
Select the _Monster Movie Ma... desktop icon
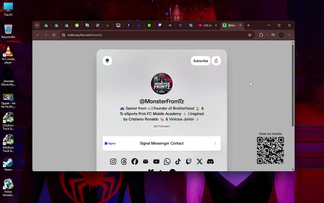pos(8,77)
